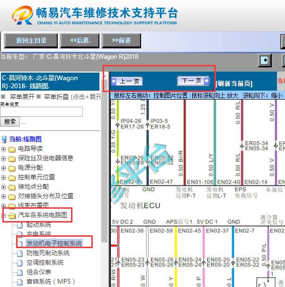Expand the 电源分配 tree node
The image size is (285, 287).
(x=3, y=168)
